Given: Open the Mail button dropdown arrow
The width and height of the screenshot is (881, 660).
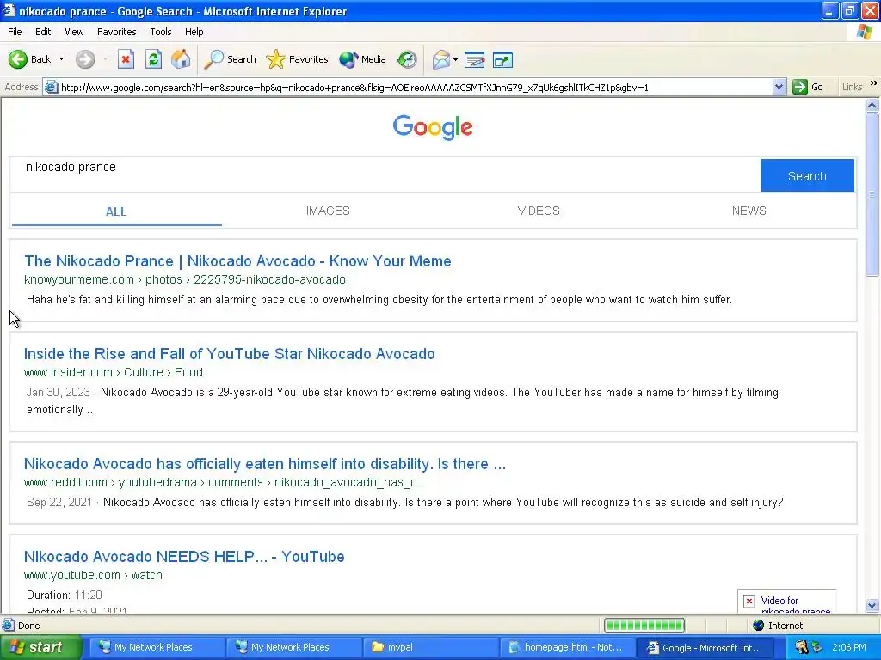Looking at the screenshot, I should 456,59.
